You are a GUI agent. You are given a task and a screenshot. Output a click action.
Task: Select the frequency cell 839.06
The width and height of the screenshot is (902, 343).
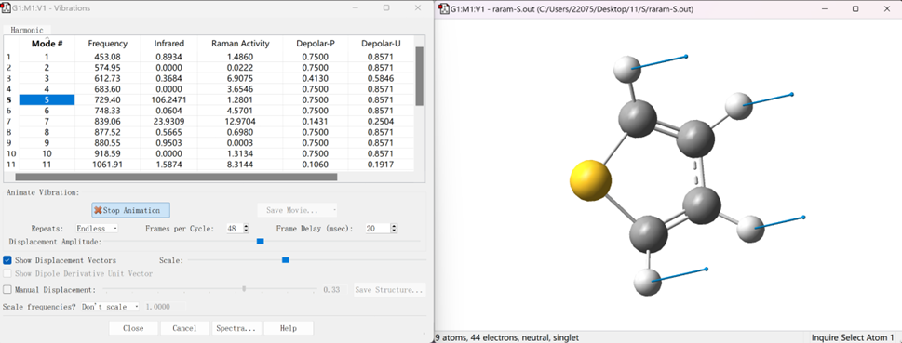(x=108, y=121)
